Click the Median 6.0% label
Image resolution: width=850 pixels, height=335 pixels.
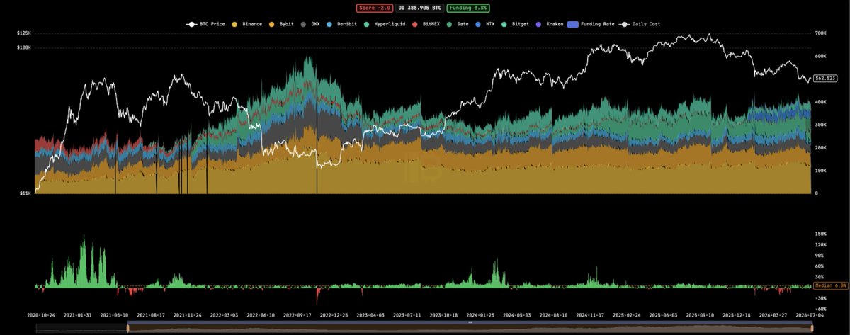pos(830,285)
